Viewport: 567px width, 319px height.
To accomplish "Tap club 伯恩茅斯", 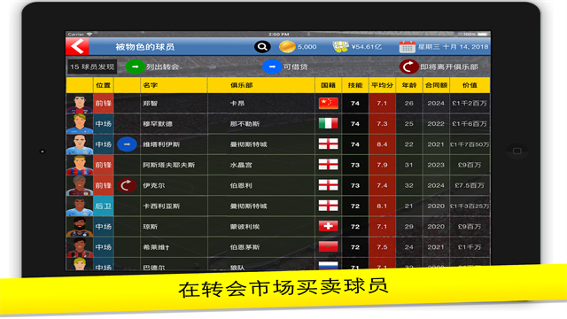I will coord(245,247).
